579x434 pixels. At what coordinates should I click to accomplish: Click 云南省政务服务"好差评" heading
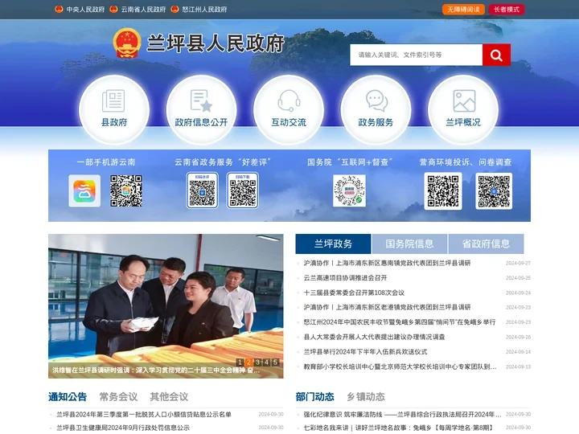coord(223,162)
